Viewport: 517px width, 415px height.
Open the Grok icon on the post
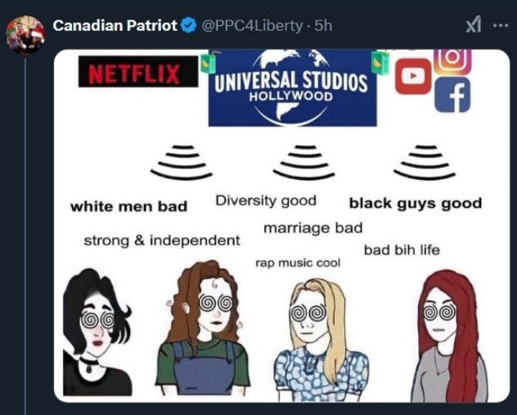tap(473, 25)
